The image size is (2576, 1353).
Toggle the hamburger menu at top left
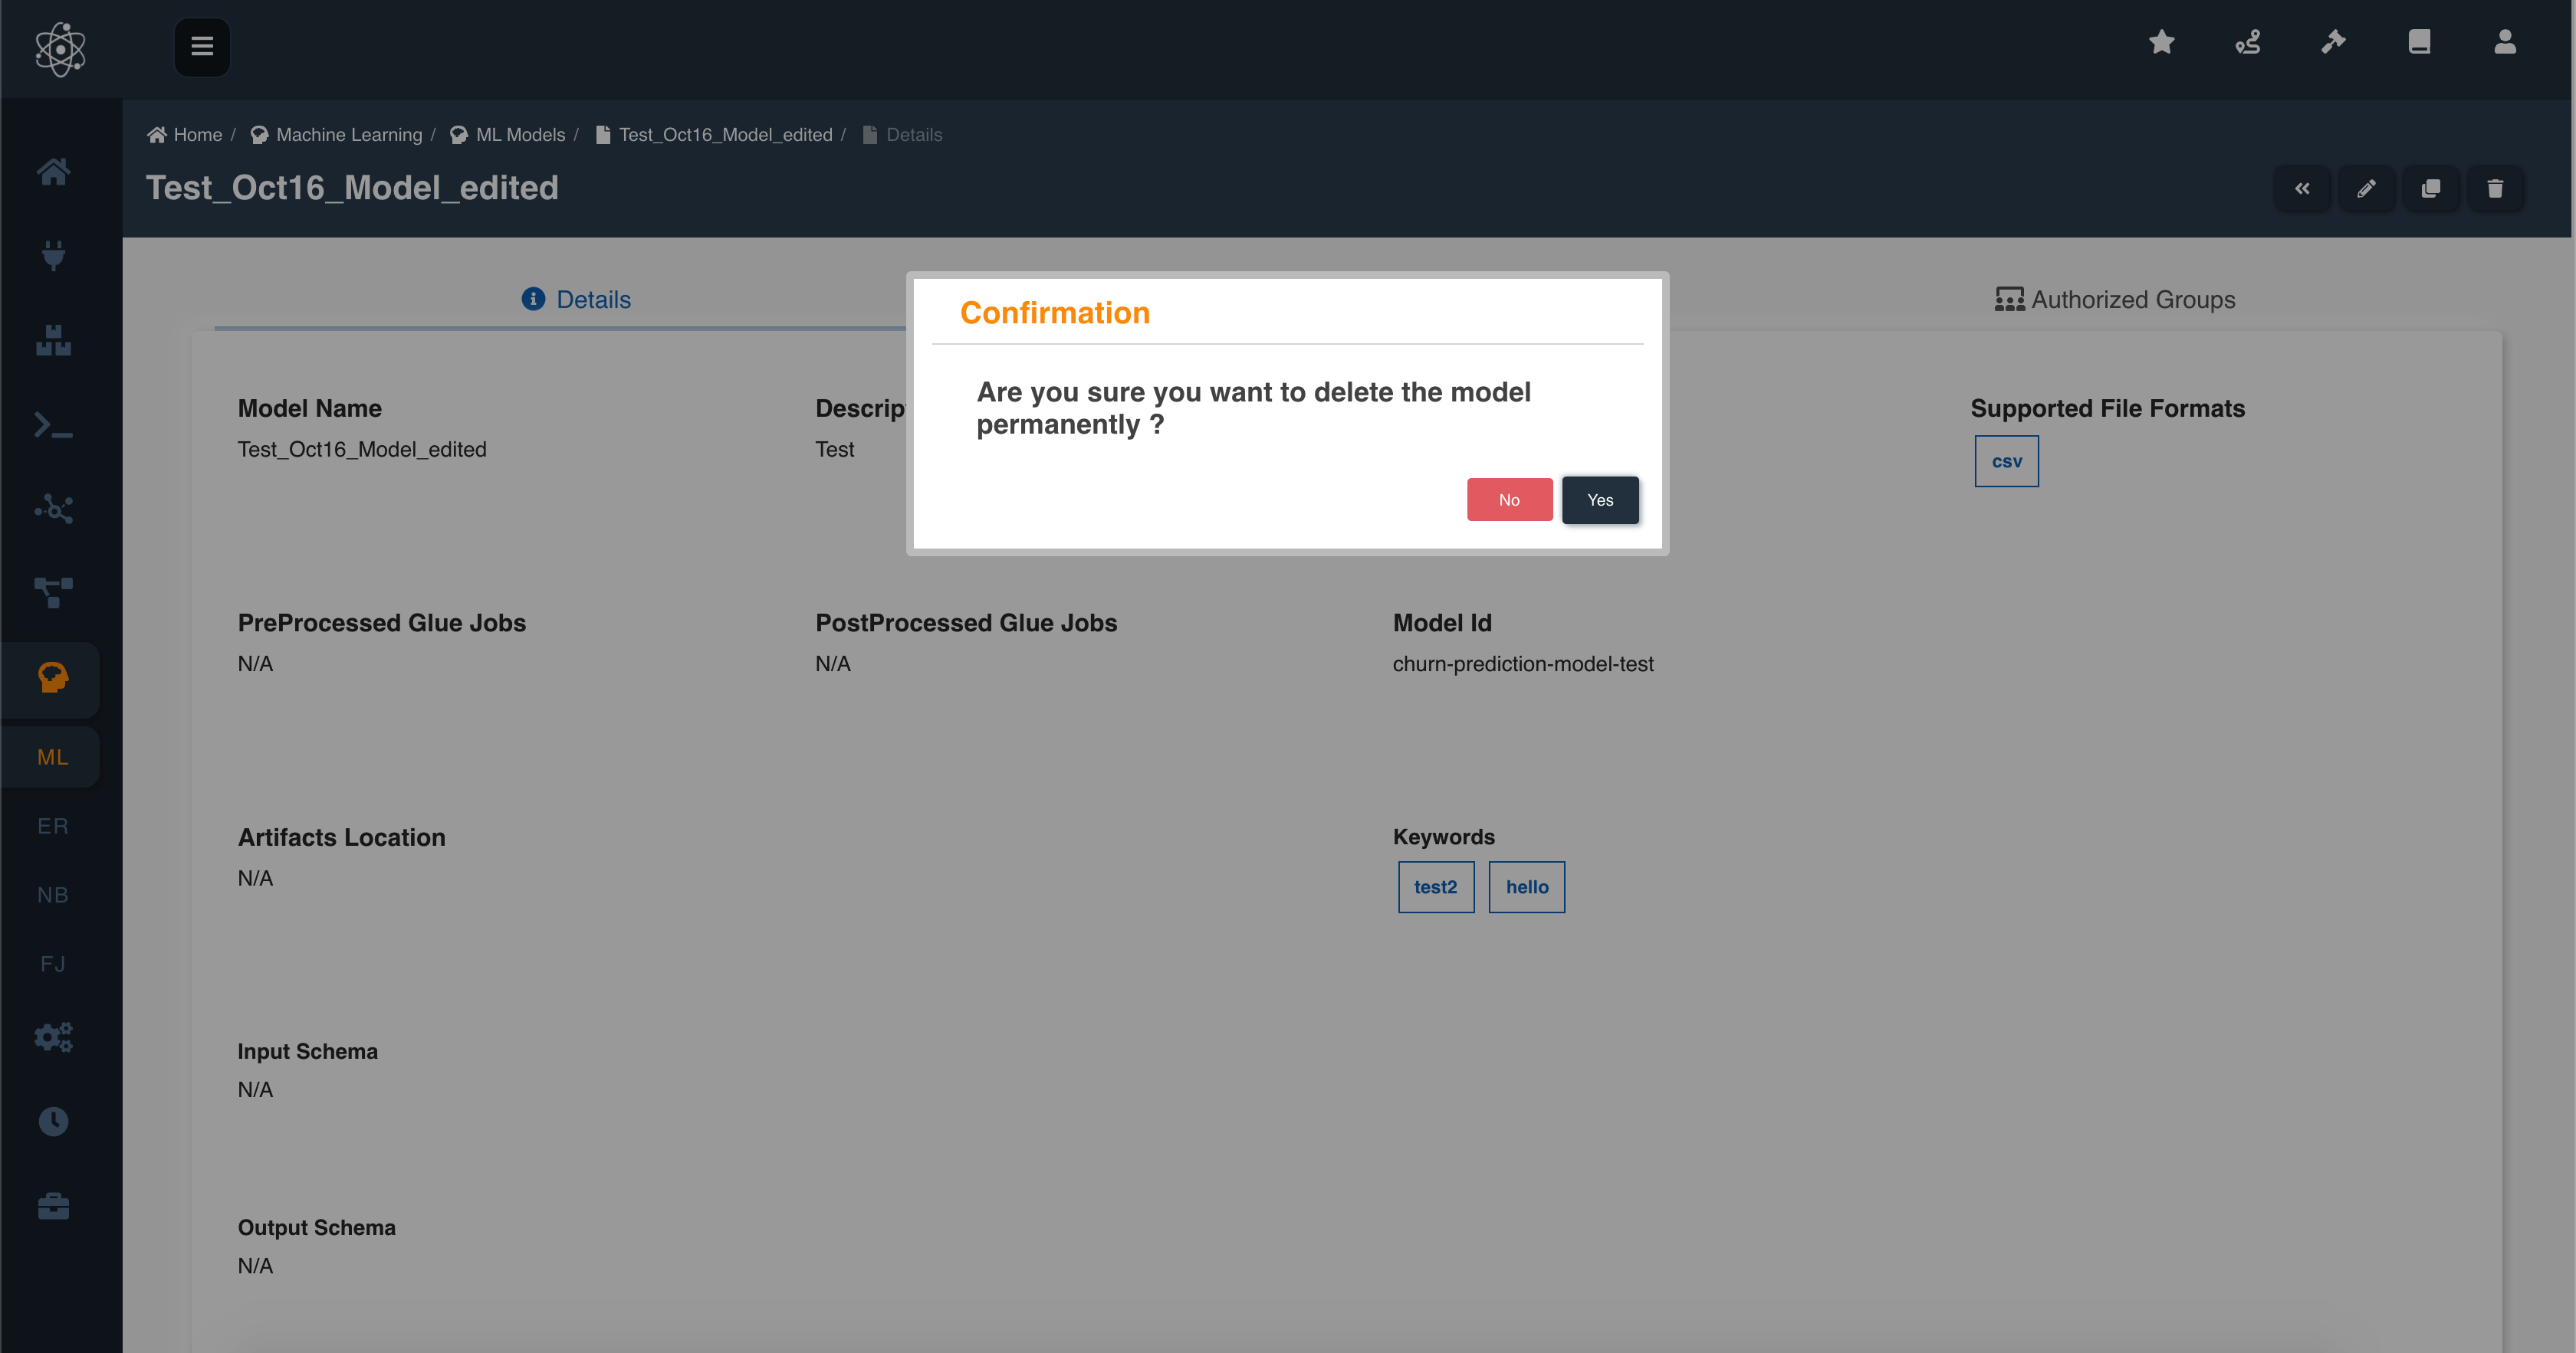tap(202, 47)
